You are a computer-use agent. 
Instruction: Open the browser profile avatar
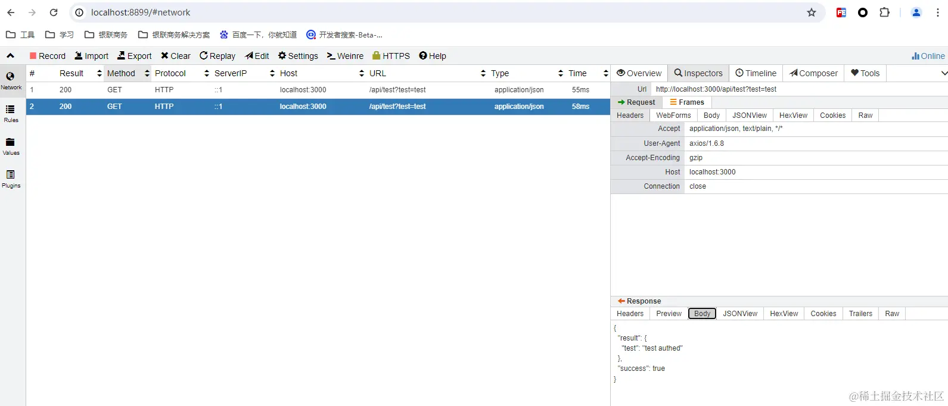[916, 13]
